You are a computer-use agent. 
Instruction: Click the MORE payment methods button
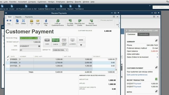coord(81,40)
